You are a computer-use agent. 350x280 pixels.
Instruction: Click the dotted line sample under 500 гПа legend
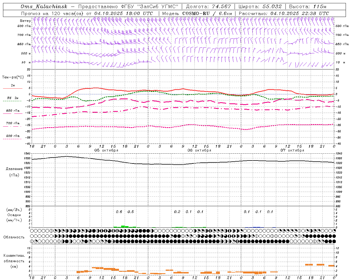(x=13, y=139)
